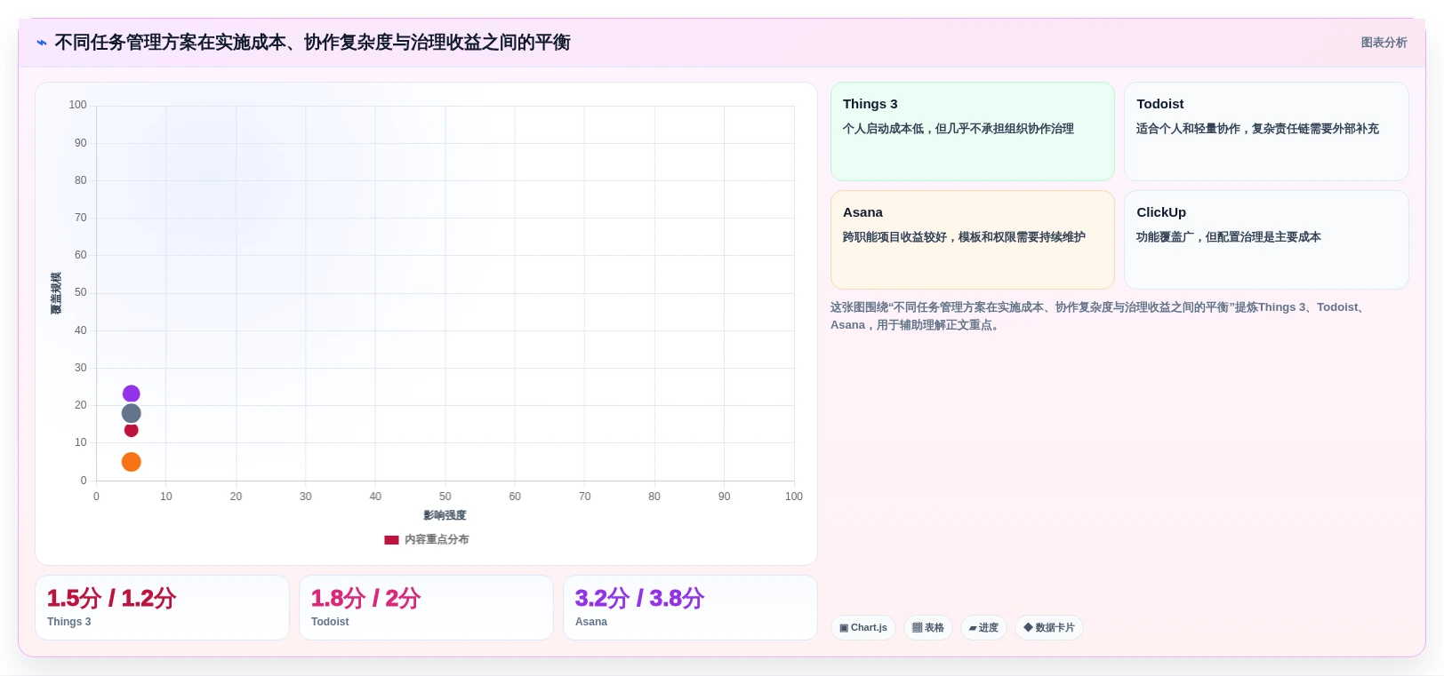The height and width of the screenshot is (676, 1444).
Task: Click the gray-blue data point on the chart
Action: [x=131, y=413]
